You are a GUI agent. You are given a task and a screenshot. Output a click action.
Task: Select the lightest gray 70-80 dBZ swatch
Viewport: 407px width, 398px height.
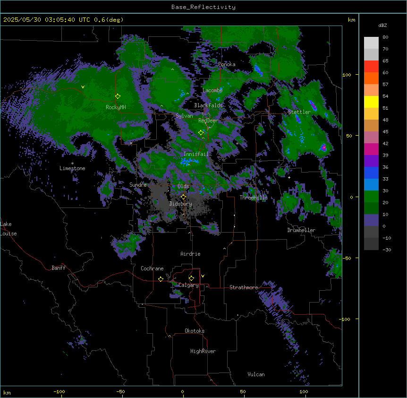[x=371, y=43]
